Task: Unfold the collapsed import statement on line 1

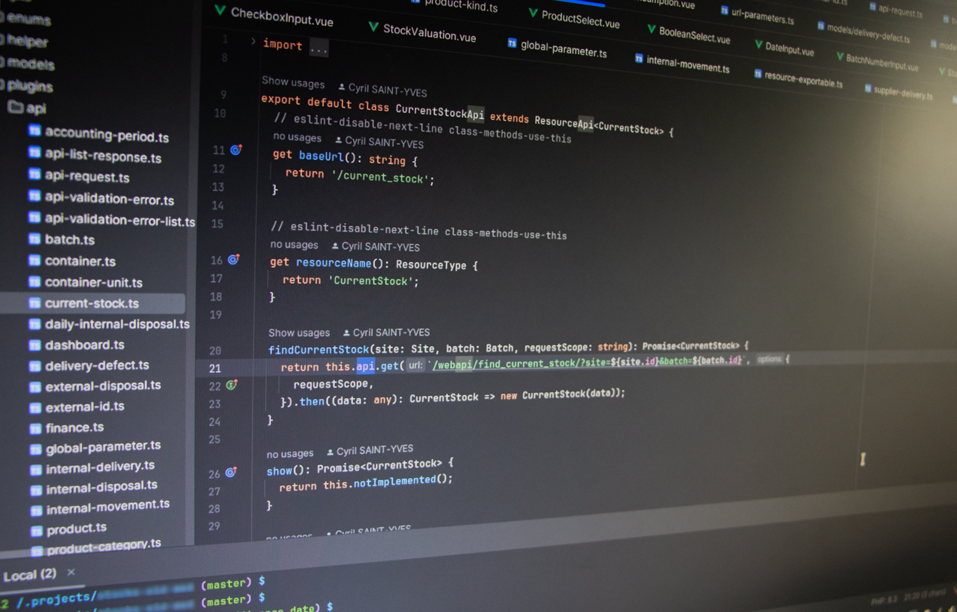Action: (x=319, y=48)
